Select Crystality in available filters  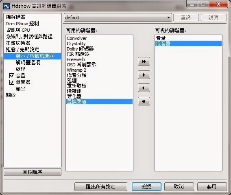point(100,44)
